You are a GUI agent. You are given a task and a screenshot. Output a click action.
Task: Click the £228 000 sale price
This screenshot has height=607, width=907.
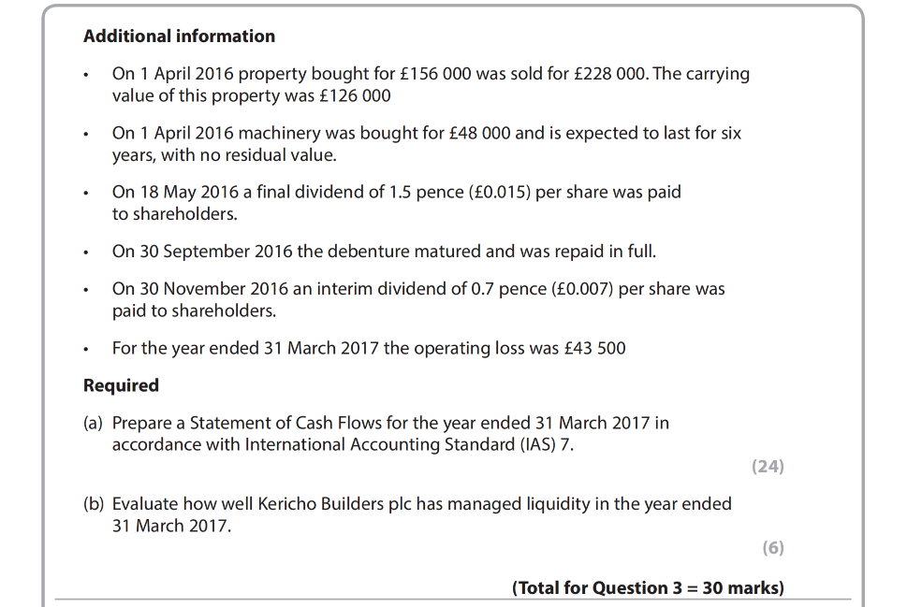609,74
